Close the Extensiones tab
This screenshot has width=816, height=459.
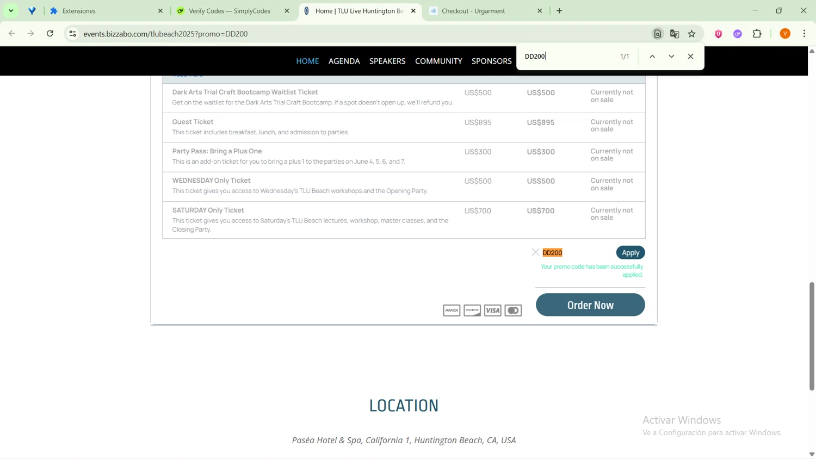[160, 10]
